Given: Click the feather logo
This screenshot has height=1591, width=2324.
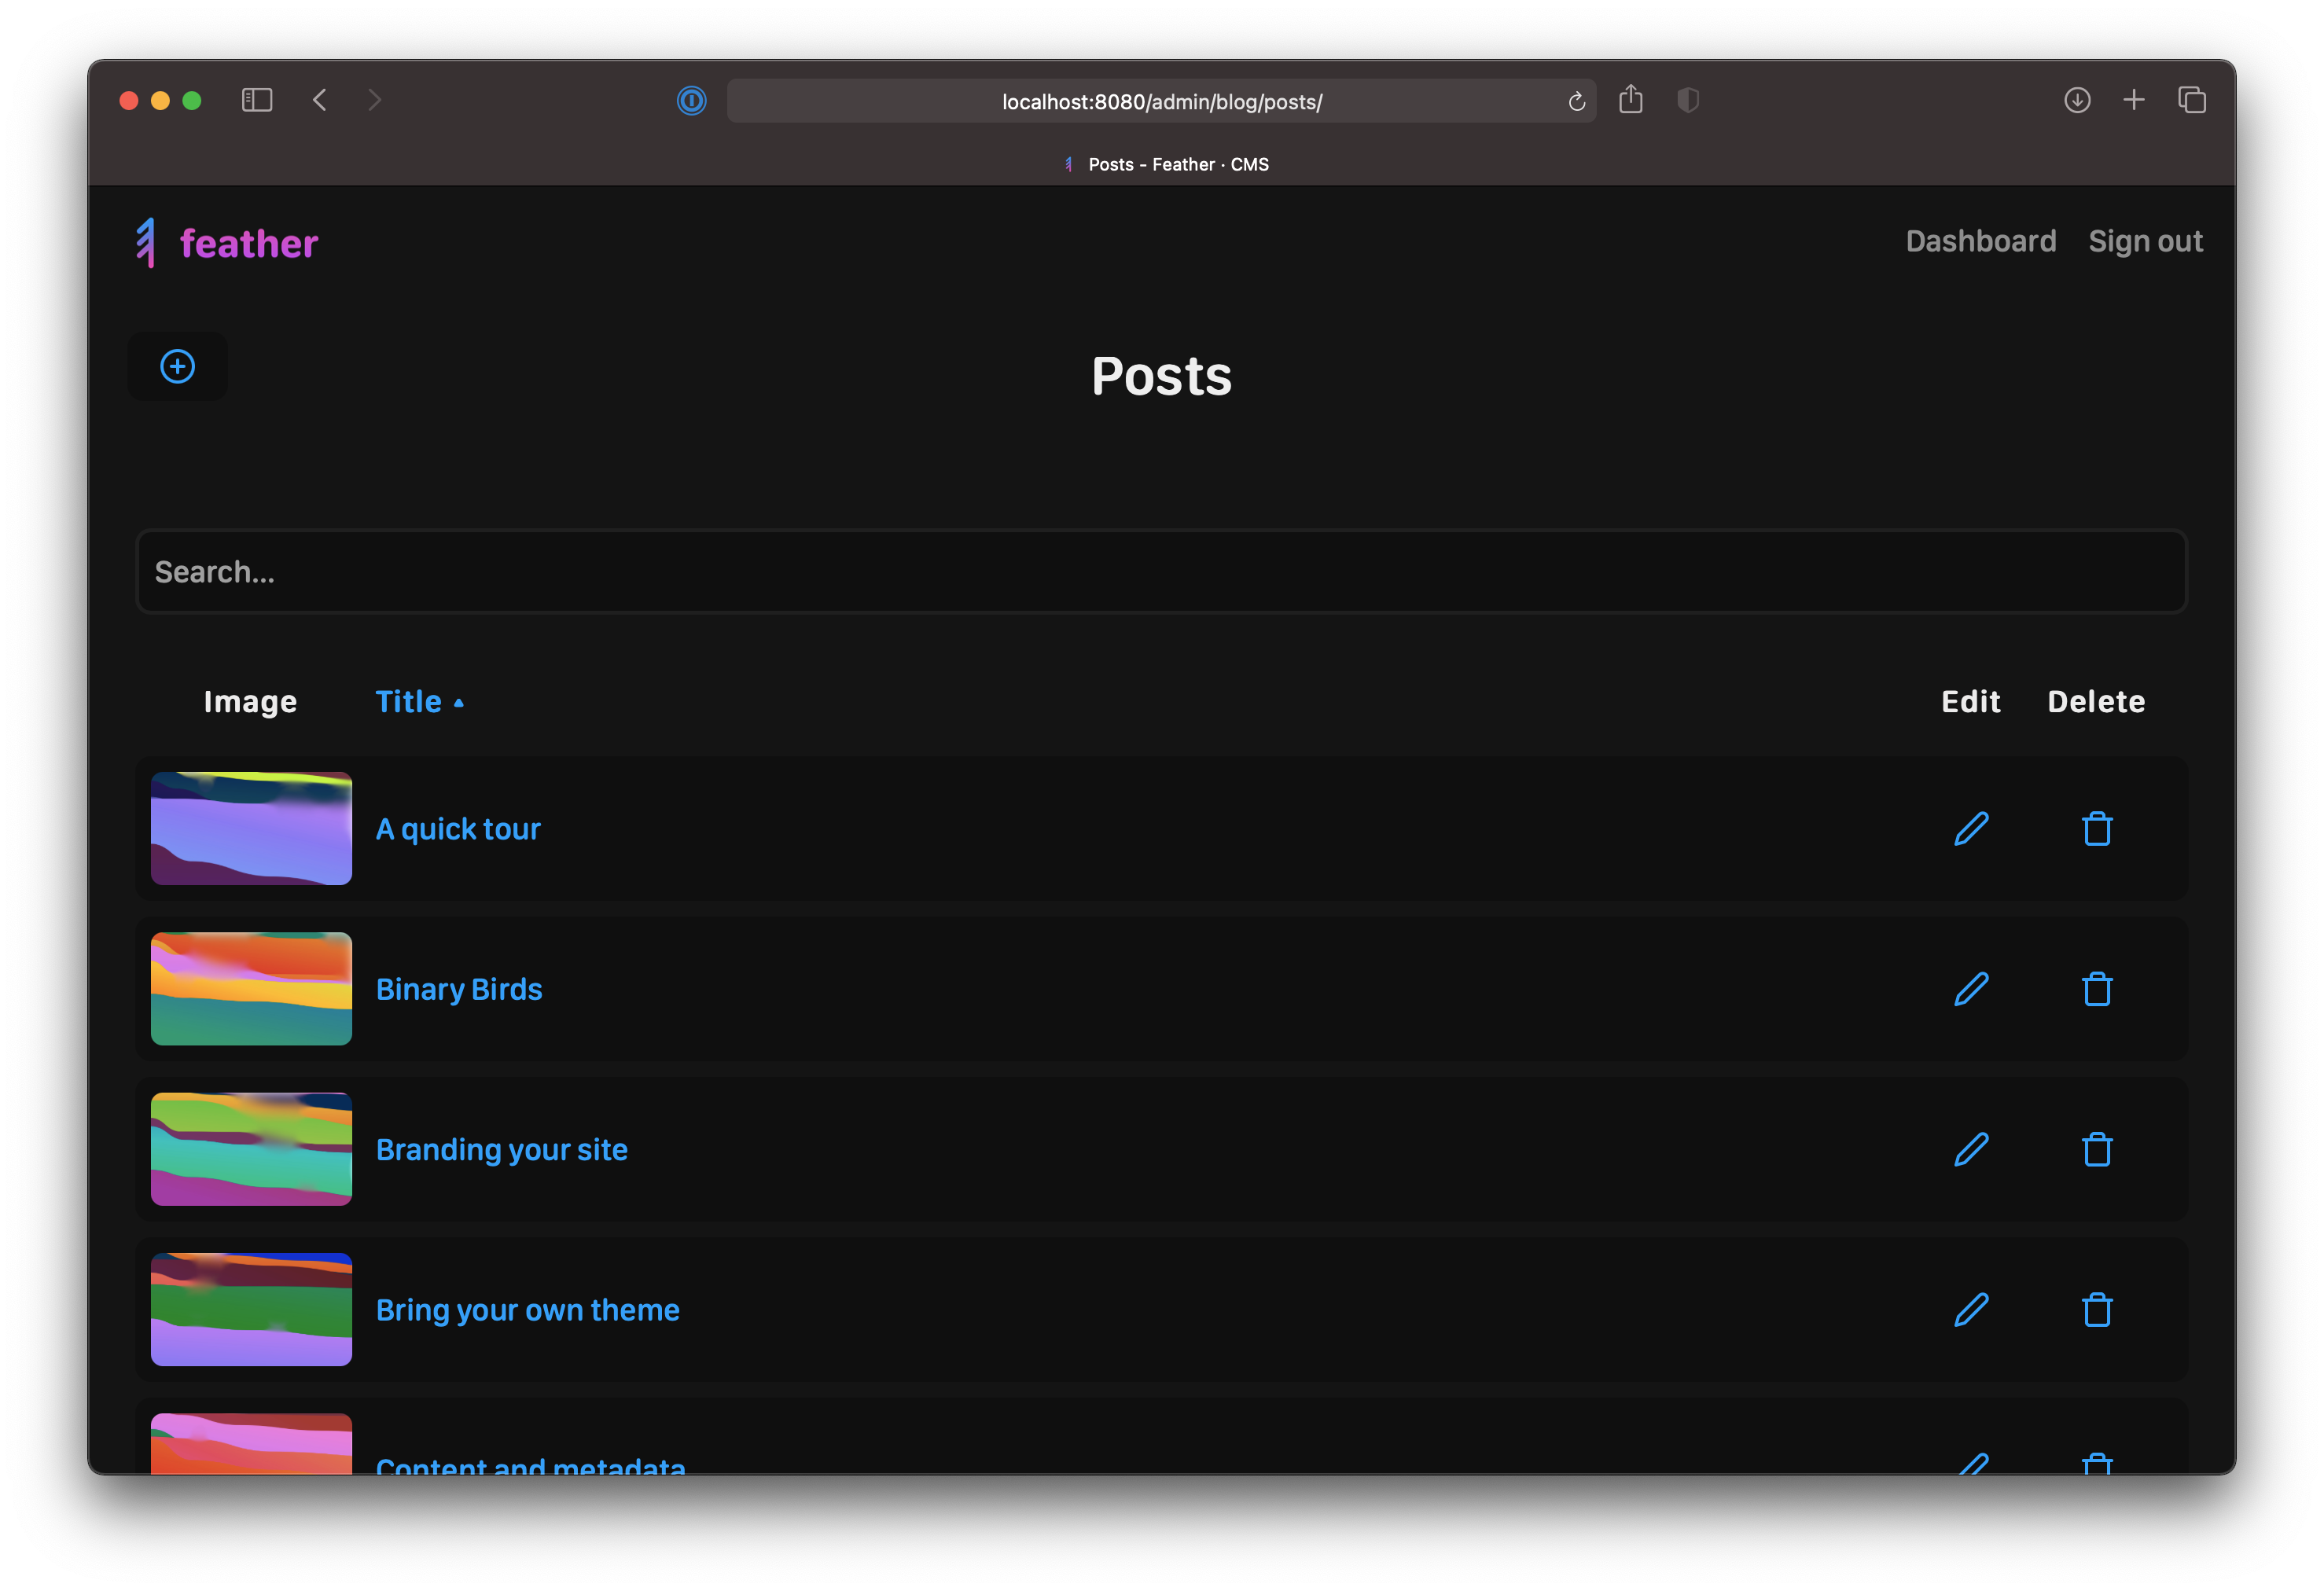Looking at the screenshot, I should tap(226, 242).
